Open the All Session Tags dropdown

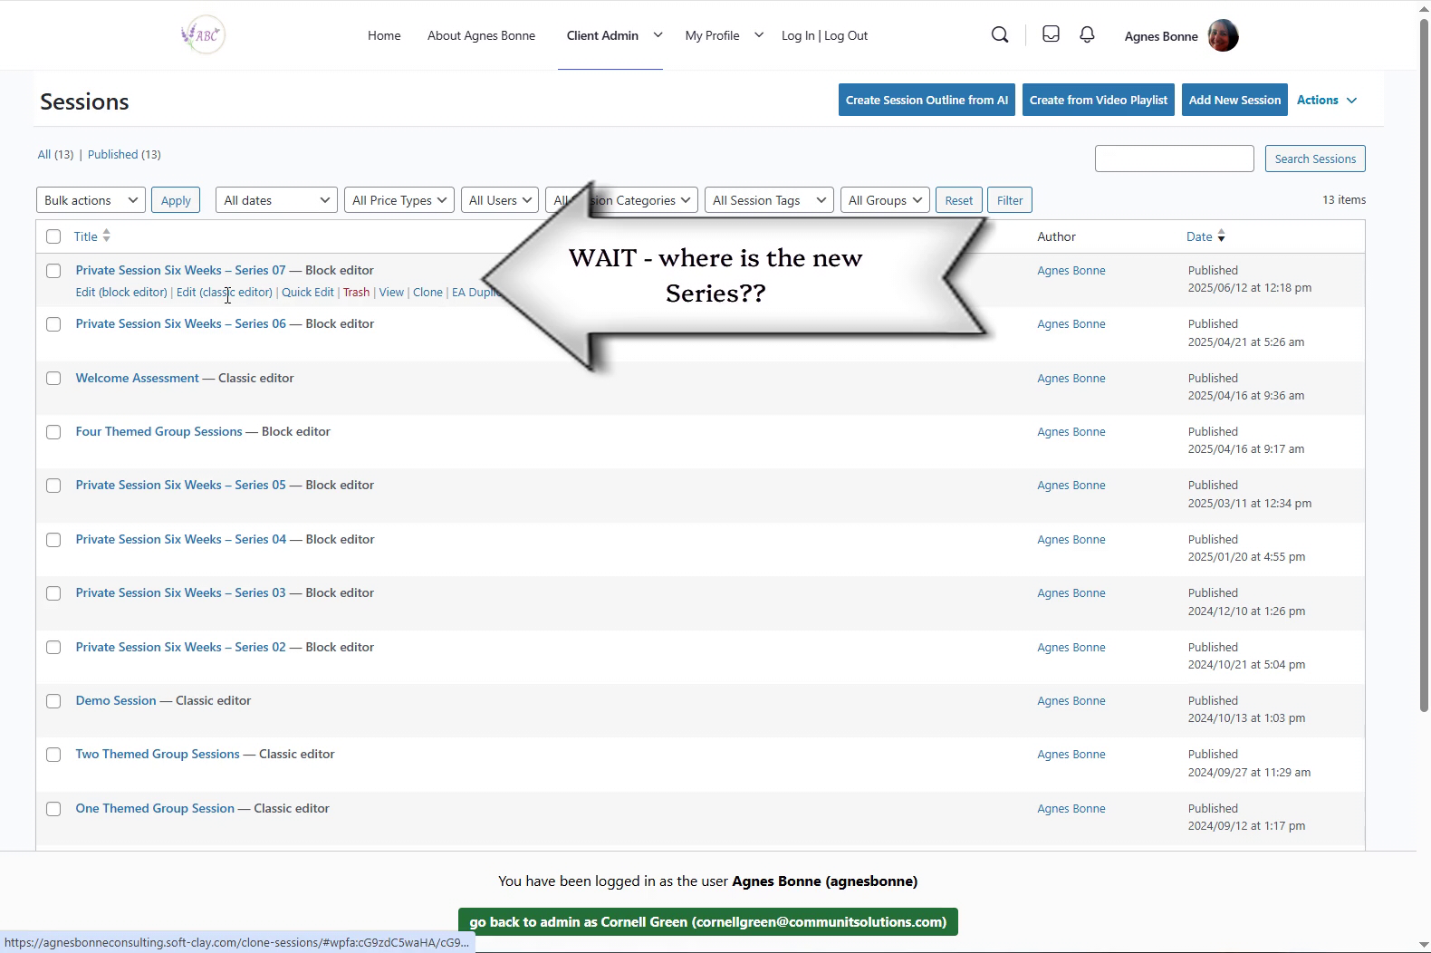768,200
